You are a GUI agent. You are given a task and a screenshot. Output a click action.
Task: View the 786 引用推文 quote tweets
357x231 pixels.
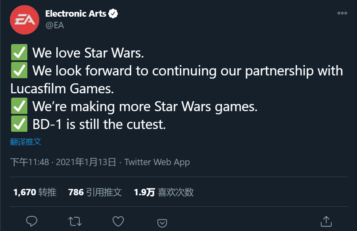click(x=95, y=192)
